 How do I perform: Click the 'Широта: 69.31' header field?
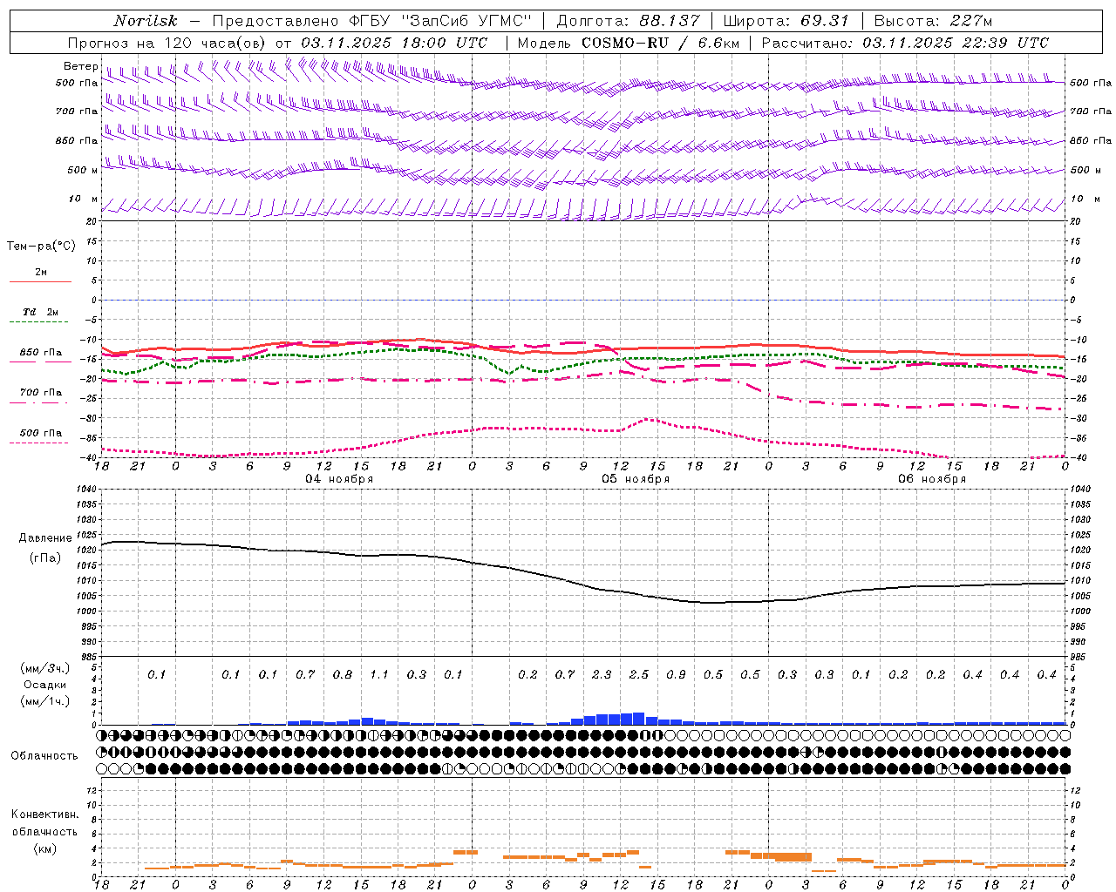point(786,21)
